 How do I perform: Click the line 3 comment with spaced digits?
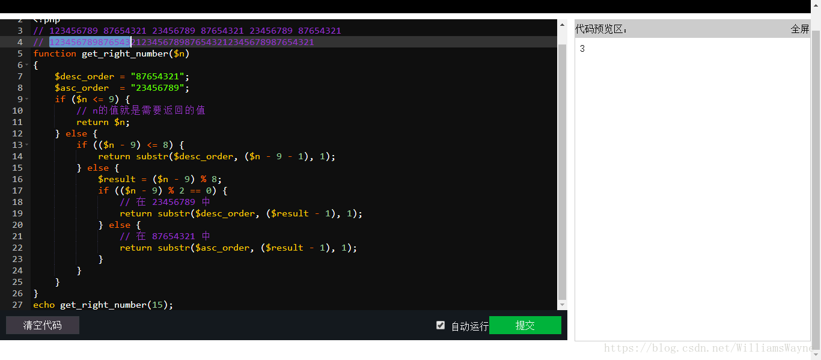pos(188,31)
